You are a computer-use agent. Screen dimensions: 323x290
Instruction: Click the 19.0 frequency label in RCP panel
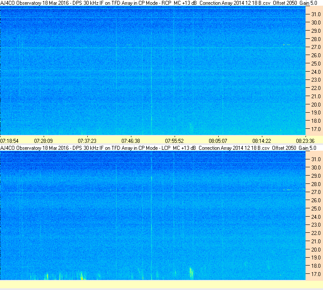point(316,113)
